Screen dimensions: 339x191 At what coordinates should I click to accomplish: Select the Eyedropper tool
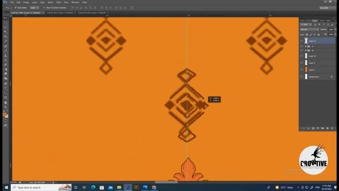tap(6, 41)
